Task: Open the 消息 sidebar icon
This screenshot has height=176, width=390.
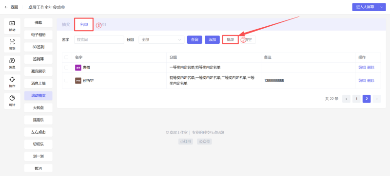Action: pos(12,64)
